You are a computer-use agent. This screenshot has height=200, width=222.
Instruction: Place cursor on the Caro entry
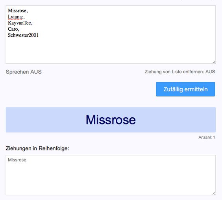[x=13, y=29]
